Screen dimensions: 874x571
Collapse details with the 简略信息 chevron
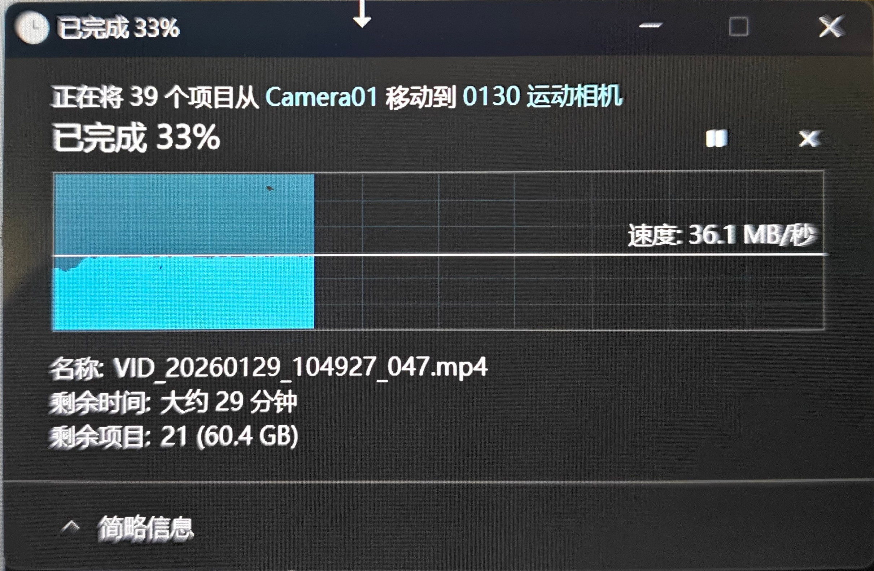[x=70, y=527]
